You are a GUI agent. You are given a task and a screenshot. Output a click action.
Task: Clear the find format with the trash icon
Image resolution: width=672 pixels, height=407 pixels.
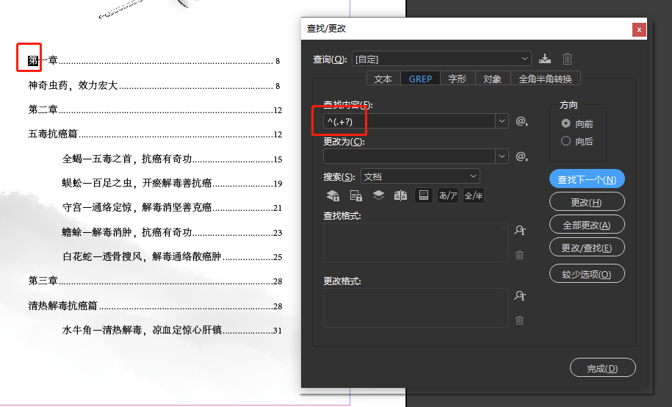(x=519, y=255)
